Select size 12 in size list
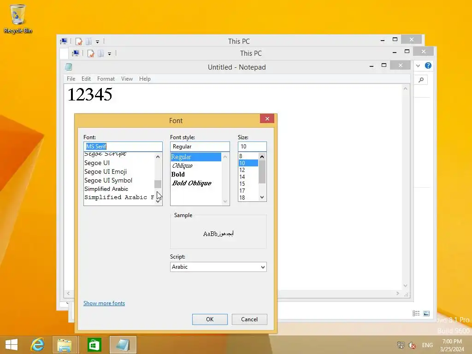 tap(248, 170)
